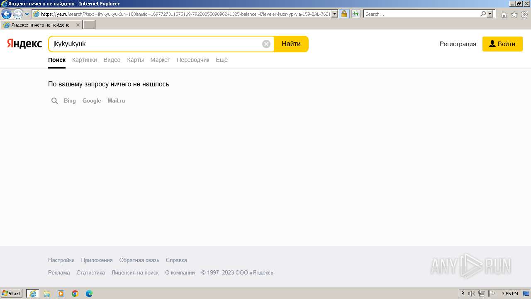Launch Google Chrome from taskbar
The image size is (531, 299).
point(75,294)
